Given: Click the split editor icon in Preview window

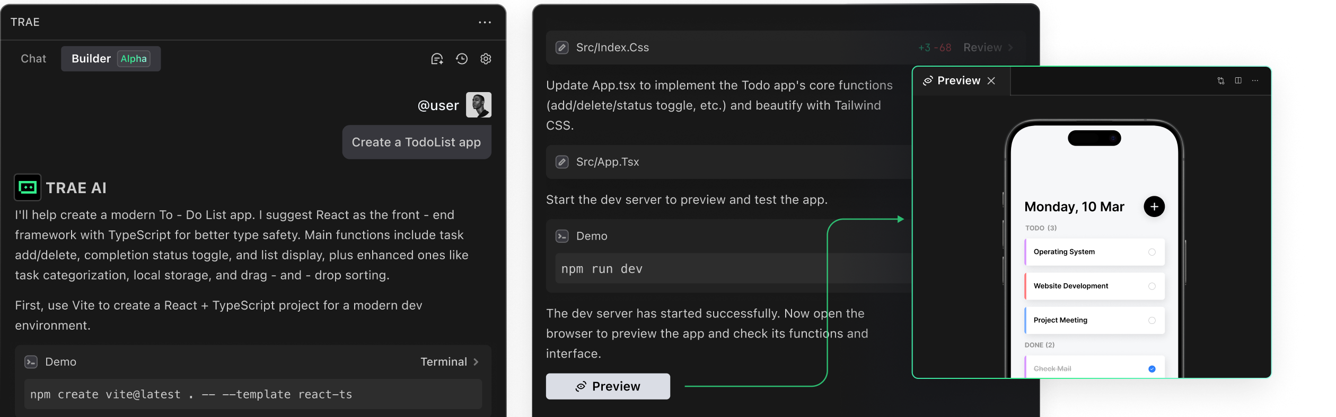Looking at the screenshot, I should (1238, 80).
